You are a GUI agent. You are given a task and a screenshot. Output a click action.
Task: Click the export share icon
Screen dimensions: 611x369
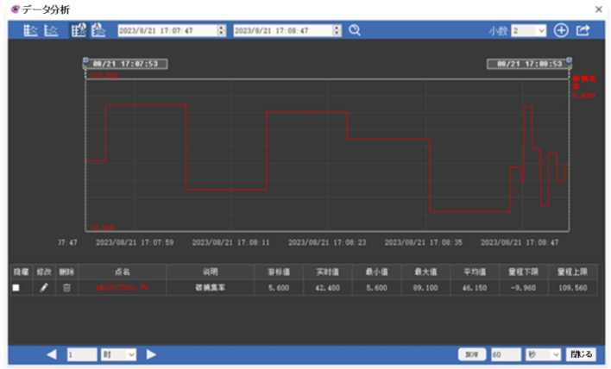[583, 30]
